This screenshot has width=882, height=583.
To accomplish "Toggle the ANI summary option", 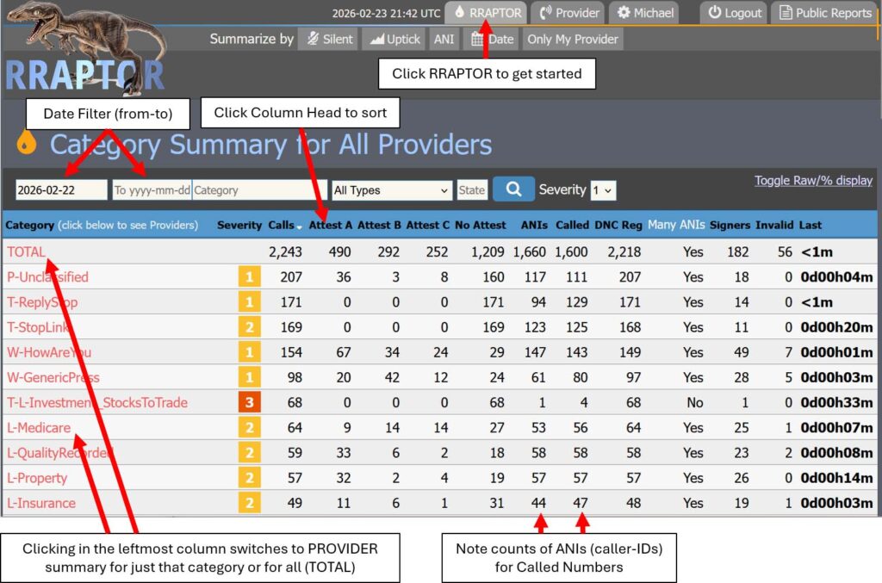I will click(444, 39).
